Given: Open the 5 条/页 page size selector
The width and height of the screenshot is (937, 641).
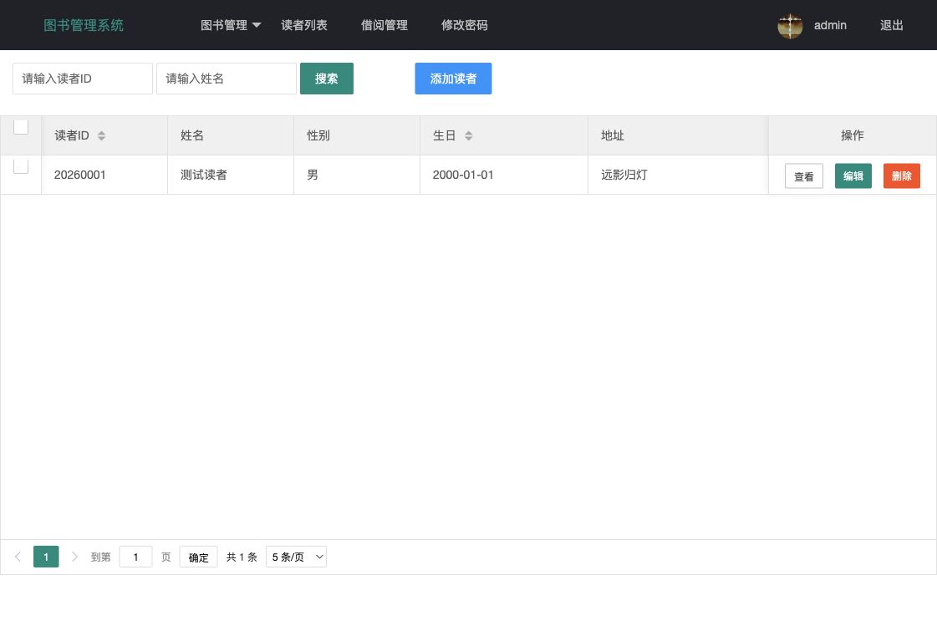Looking at the screenshot, I should pos(297,557).
